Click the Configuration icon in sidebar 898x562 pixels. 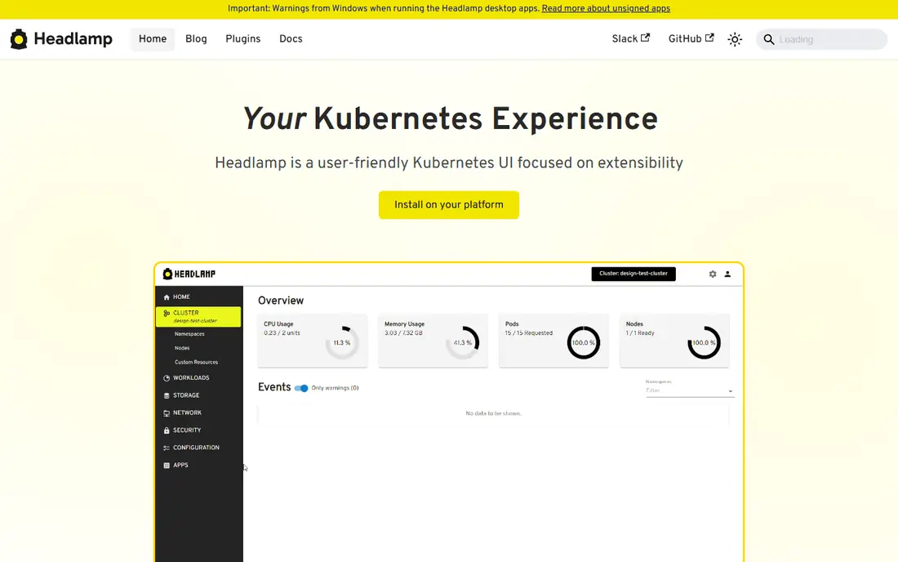(167, 448)
